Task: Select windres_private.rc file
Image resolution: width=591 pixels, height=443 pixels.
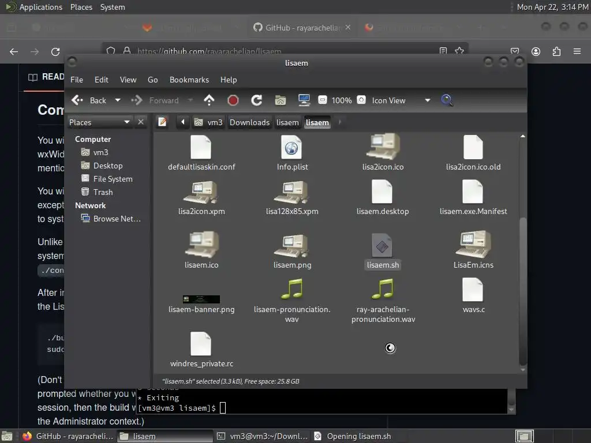Action: pyautogui.click(x=201, y=350)
